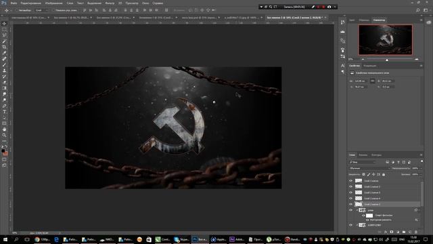Open recording toolbar dropdown arrow

point(261,7)
